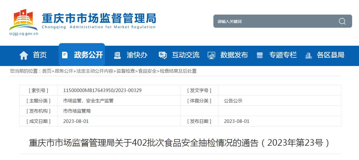This screenshot has width=359, height=160.
Task: Click the document icon beside 政务公开
Action: pyautogui.click(x=65, y=55)
